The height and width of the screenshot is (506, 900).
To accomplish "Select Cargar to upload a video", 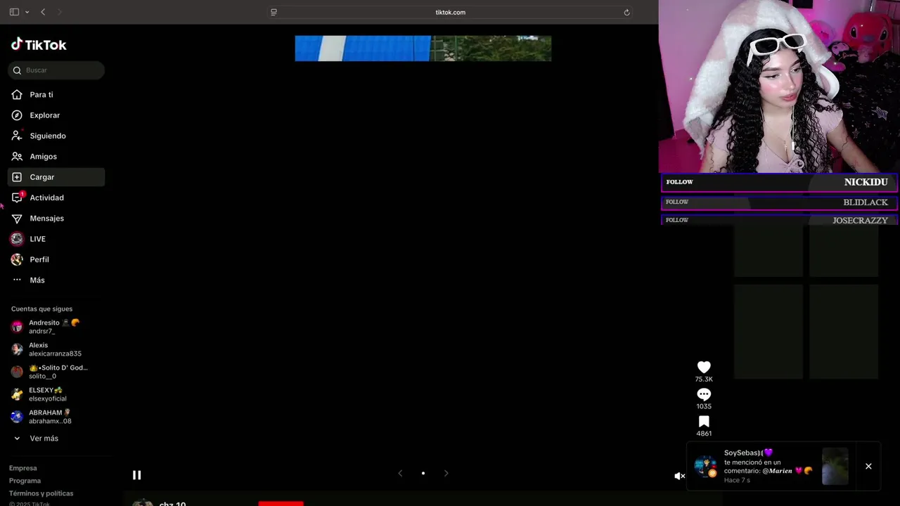I will pyautogui.click(x=56, y=177).
